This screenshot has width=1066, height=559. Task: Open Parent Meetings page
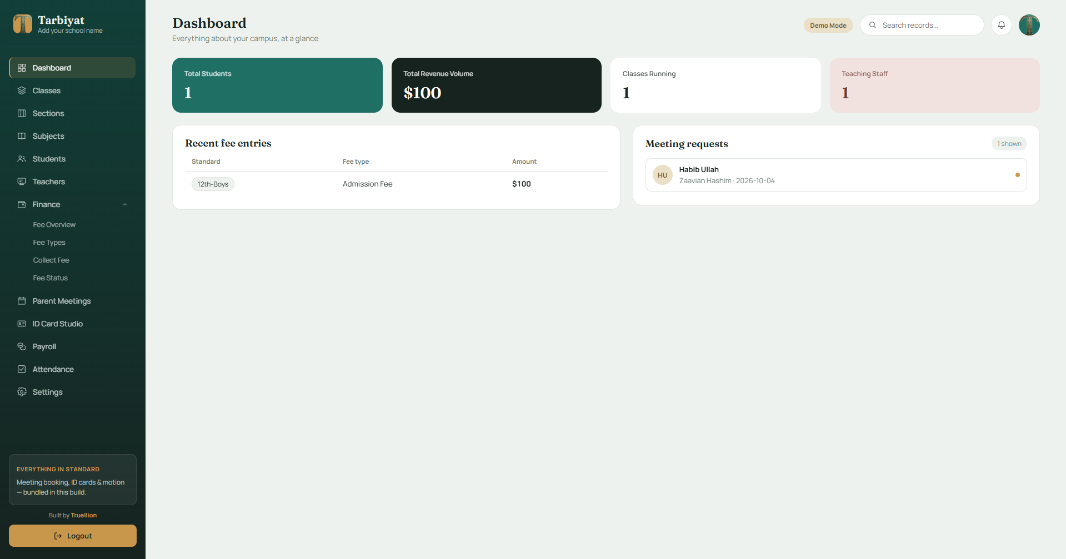(72, 301)
